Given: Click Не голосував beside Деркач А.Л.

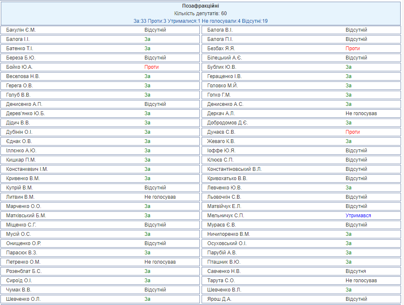Looking at the screenshot, I should pos(361,113).
